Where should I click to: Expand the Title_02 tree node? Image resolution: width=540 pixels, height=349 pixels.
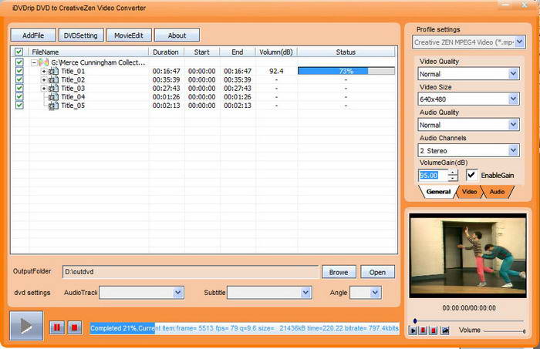tap(44, 80)
